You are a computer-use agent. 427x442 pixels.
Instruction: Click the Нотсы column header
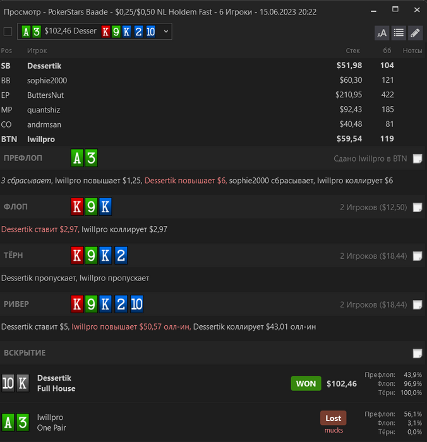pyautogui.click(x=412, y=51)
